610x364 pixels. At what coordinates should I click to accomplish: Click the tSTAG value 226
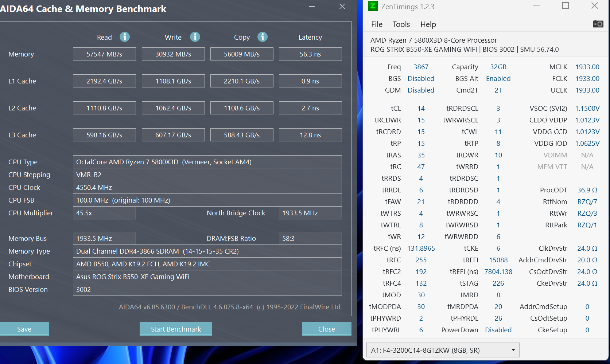click(498, 283)
